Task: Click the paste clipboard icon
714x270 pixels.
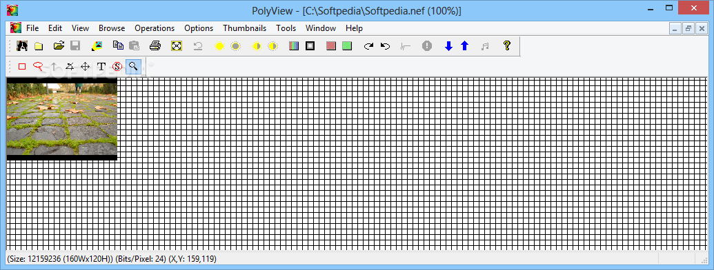Action: tap(134, 45)
